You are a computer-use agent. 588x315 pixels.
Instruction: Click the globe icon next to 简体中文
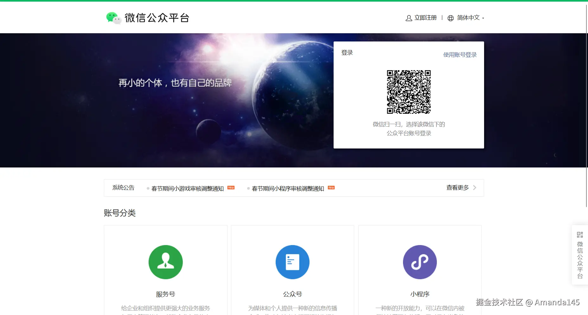coord(450,18)
